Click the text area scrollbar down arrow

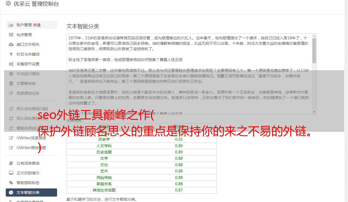tap(314, 112)
